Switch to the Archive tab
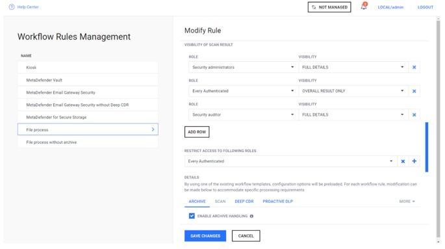 click(197, 202)
